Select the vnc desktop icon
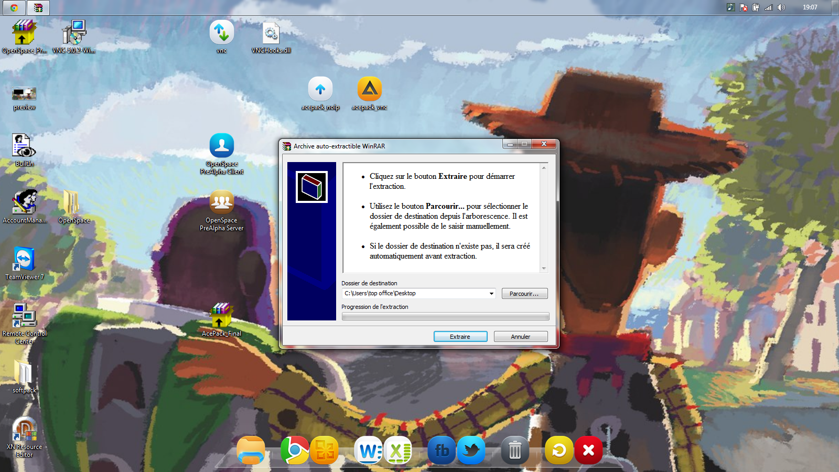839x472 pixels. tap(222, 37)
